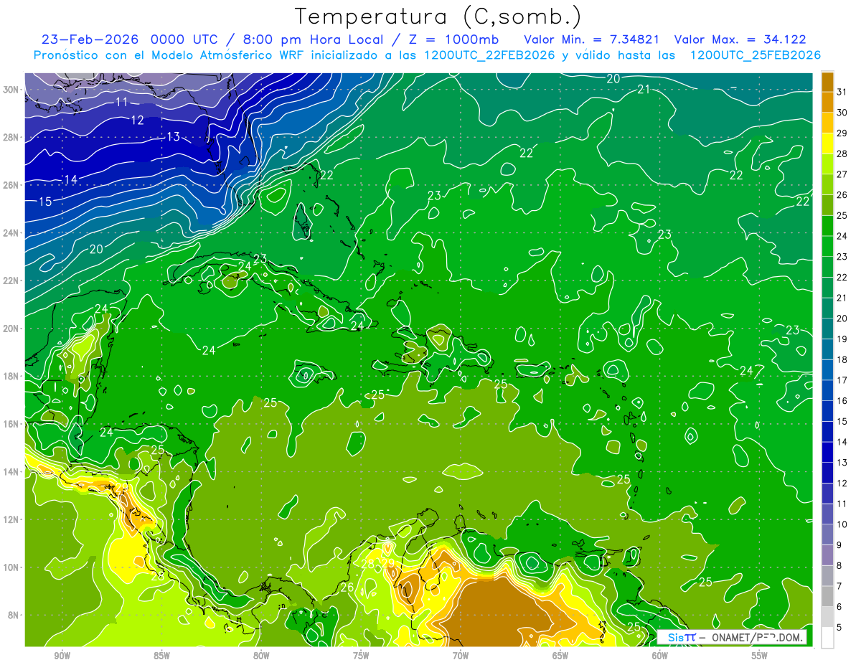Click the 20N latitude axis label

tap(12, 329)
